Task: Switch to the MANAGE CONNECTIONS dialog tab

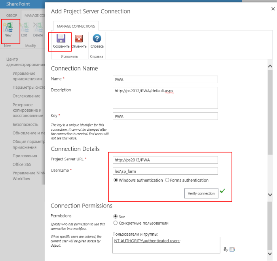Action: point(76,26)
